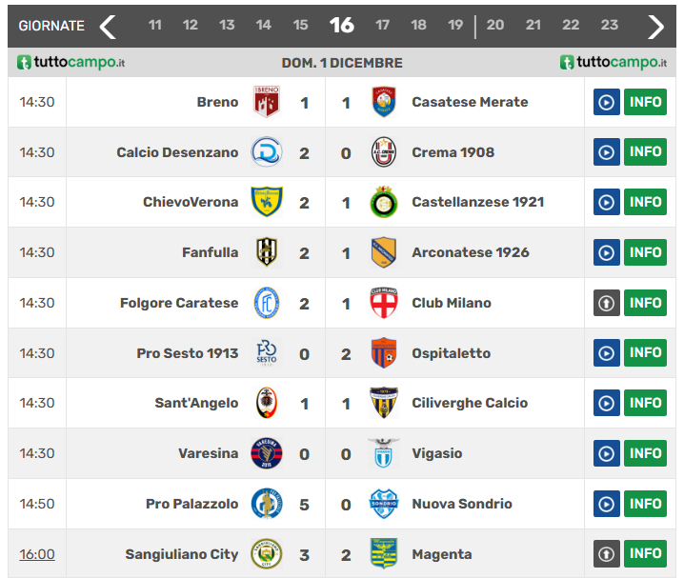Click the upload icon on Folgore Caratese row
Viewport: 684px width, 578px height.
click(606, 303)
